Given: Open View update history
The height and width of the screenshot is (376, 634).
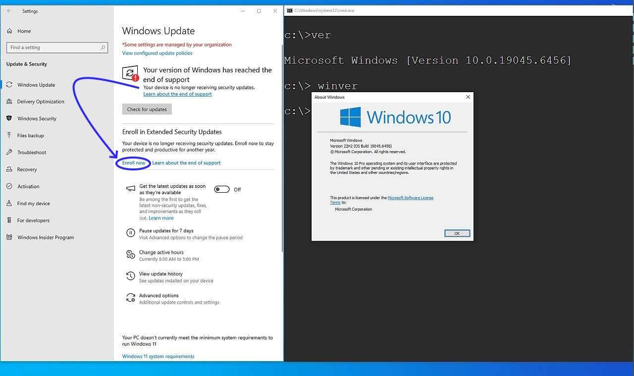Looking at the screenshot, I should point(160,274).
